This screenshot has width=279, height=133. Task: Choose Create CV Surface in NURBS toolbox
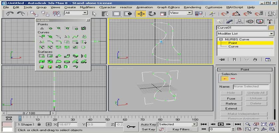coord(42,56)
